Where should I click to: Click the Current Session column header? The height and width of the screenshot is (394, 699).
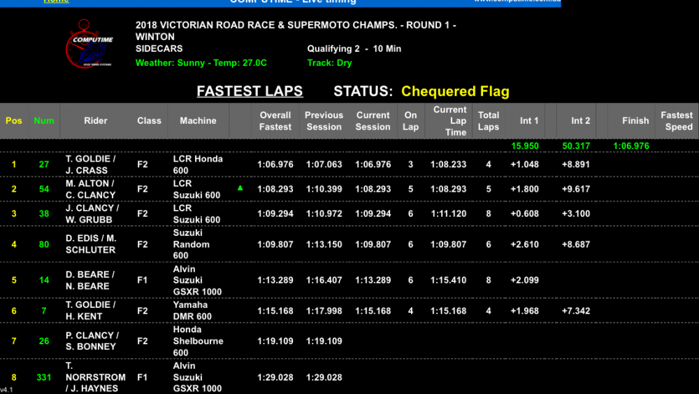373,121
